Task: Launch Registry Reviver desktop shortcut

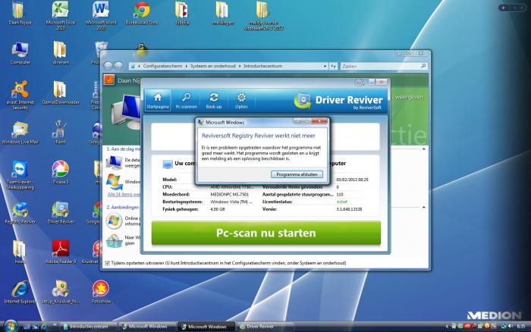Action: (x=20, y=213)
